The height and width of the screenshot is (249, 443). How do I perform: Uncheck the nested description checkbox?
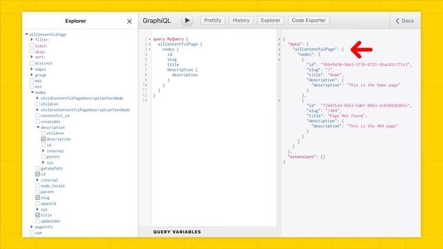pyautogui.click(x=43, y=139)
